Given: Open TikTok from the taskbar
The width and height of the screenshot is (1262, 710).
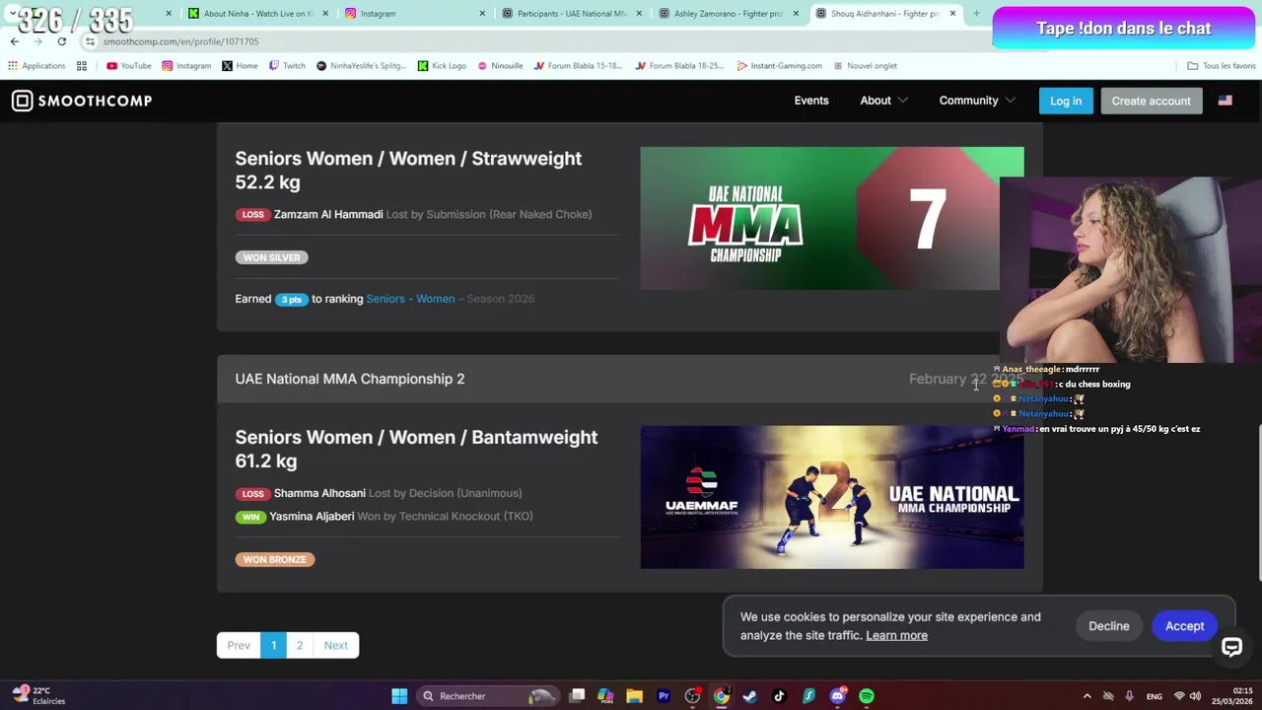Looking at the screenshot, I should coord(779,696).
